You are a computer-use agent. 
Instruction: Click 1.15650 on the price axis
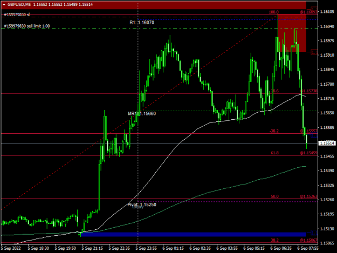pos(327,113)
